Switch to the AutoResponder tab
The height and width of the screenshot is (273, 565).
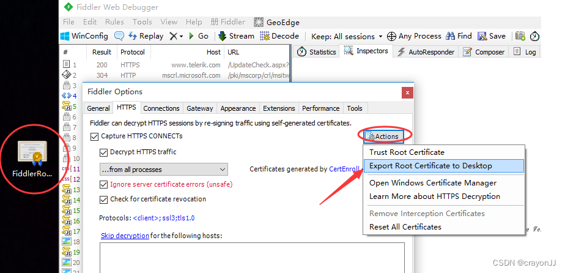pyautogui.click(x=426, y=52)
